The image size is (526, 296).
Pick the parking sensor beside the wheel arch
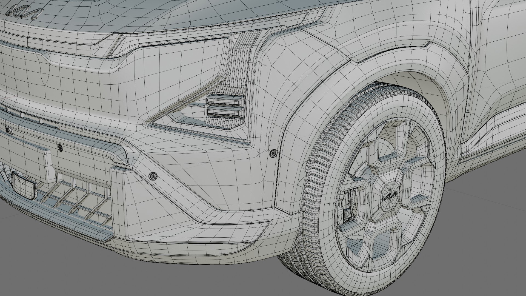(x=273, y=153)
